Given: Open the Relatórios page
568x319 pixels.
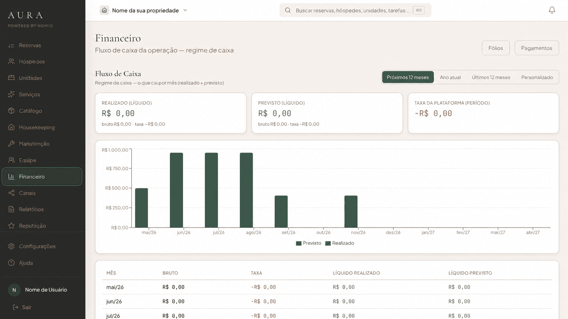Looking at the screenshot, I should (x=42, y=209).
